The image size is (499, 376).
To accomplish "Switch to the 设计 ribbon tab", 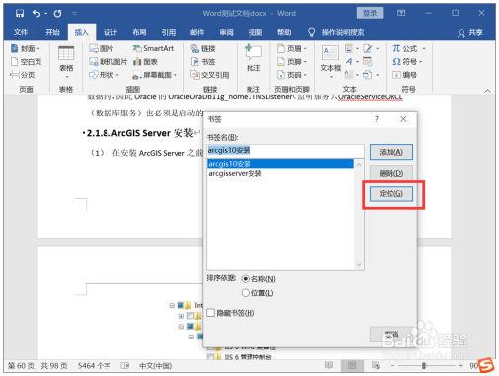I will [110, 32].
